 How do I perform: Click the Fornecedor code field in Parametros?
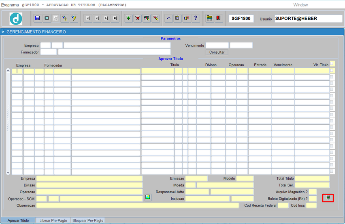point(49,52)
